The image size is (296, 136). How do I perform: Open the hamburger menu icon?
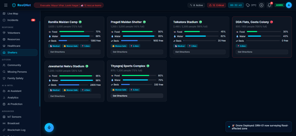click(6, 5)
